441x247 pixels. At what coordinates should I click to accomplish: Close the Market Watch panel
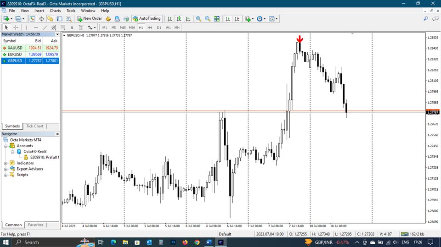click(x=57, y=34)
